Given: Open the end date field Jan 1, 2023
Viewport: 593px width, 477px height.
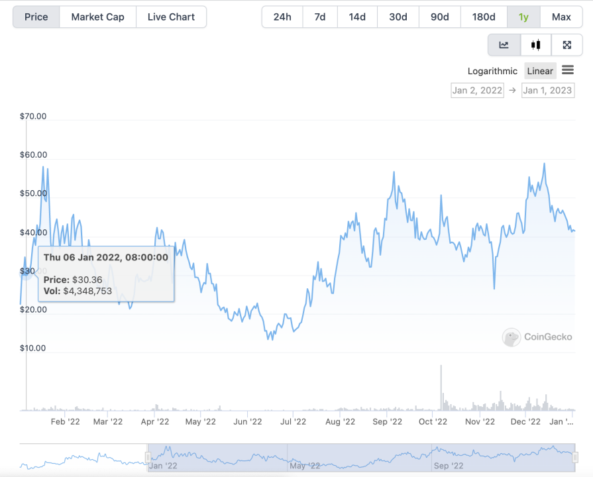Looking at the screenshot, I should [548, 90].
